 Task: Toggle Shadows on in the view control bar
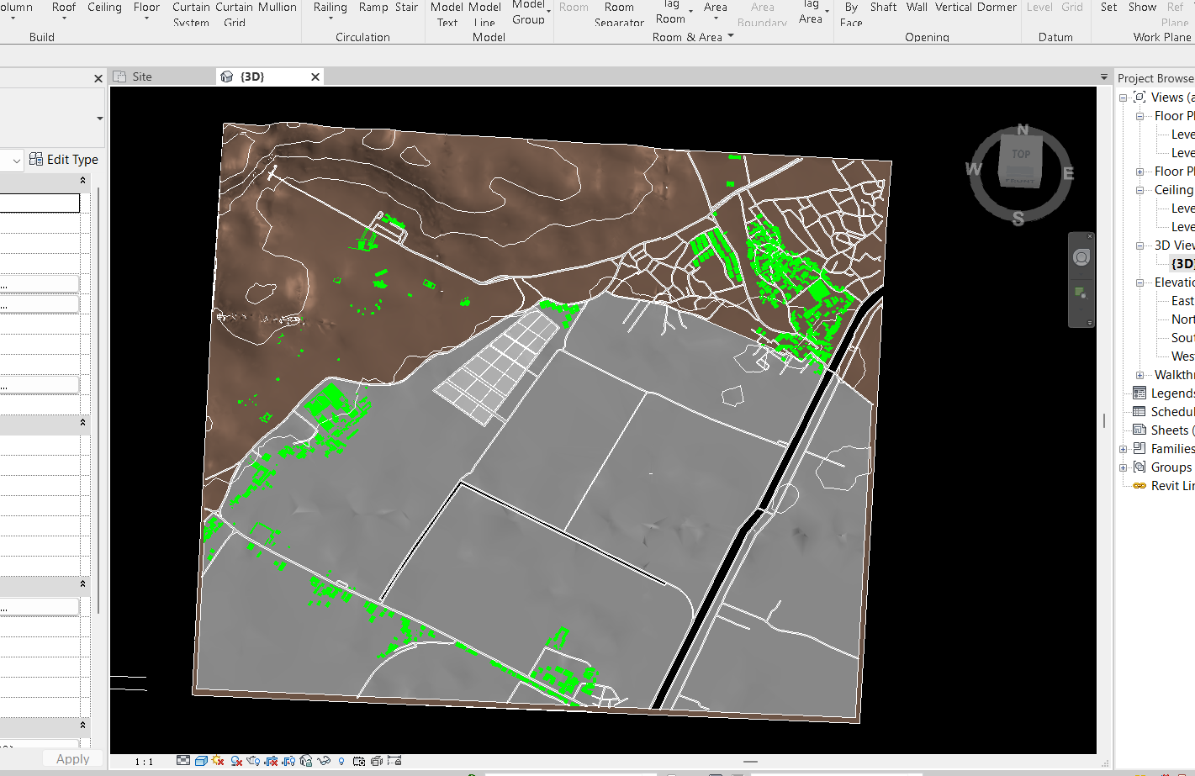pyautogui.click(x=235, y=761)
